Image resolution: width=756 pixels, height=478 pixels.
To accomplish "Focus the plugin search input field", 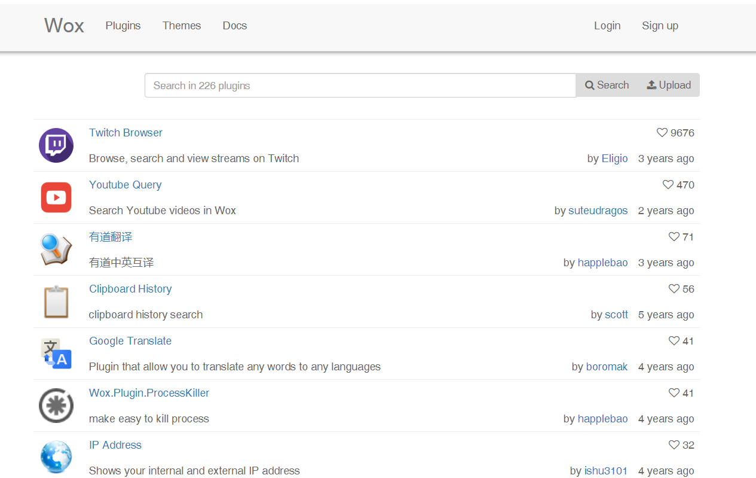I will tap(360, 86).
